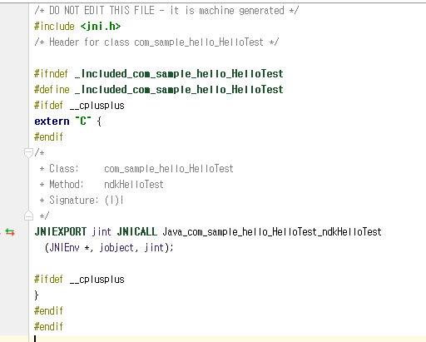Collapse the comment block at its opening fold marker

(x=28, y=153)
